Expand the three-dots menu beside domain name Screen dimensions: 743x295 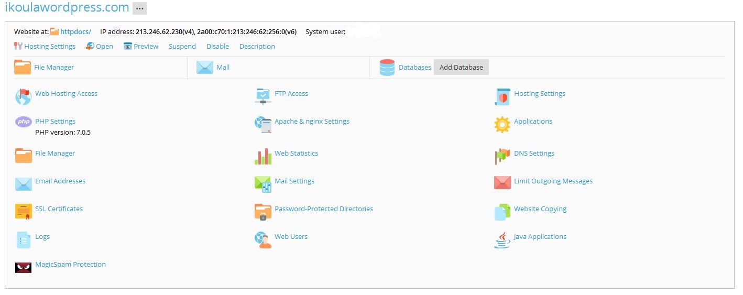[139, 8]
